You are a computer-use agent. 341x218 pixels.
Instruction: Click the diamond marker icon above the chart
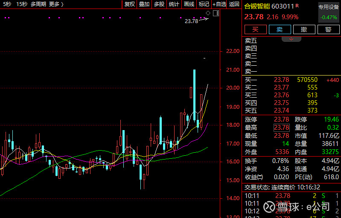(x=208, y=13)
